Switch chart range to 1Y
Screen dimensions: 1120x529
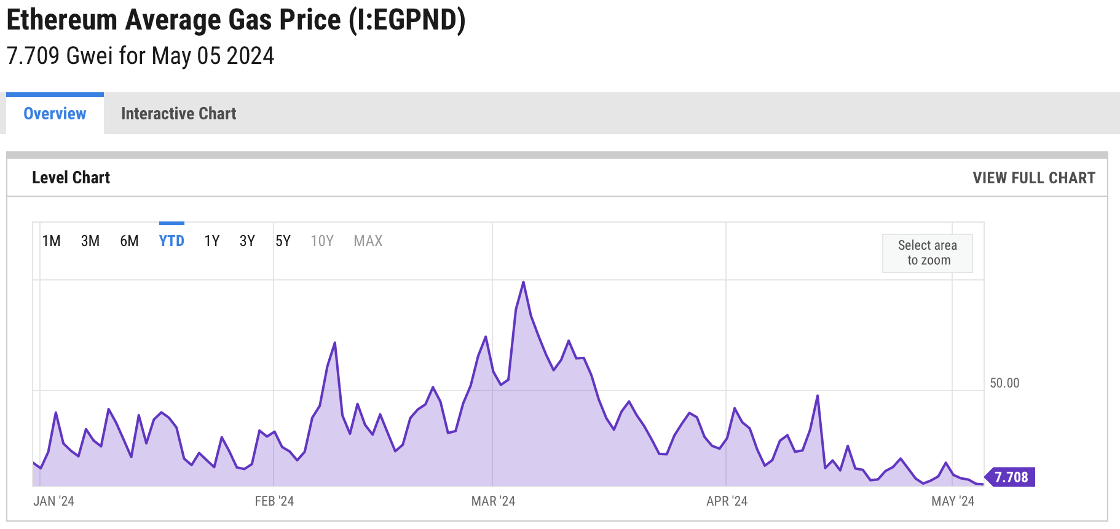tap(211, 241)
